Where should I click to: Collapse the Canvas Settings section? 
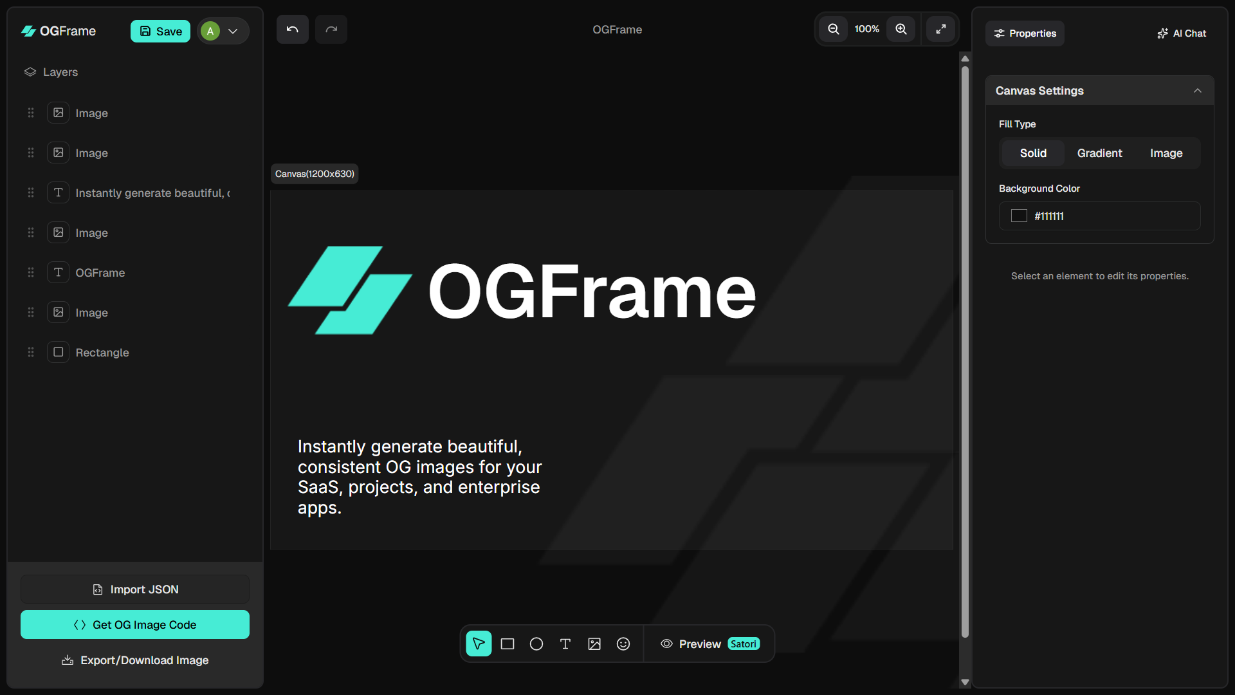coord(1197,90)
